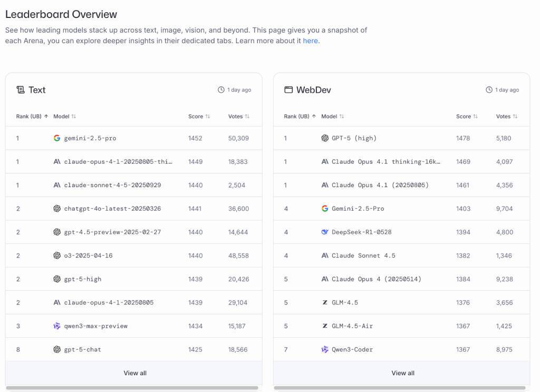Click the Google logo beside gemini-2.5-pro

57,138
